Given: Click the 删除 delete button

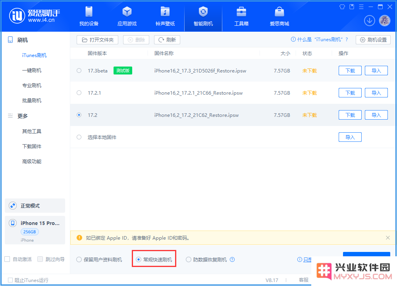Looking at the screenshot, I should (x=136, y=40).
